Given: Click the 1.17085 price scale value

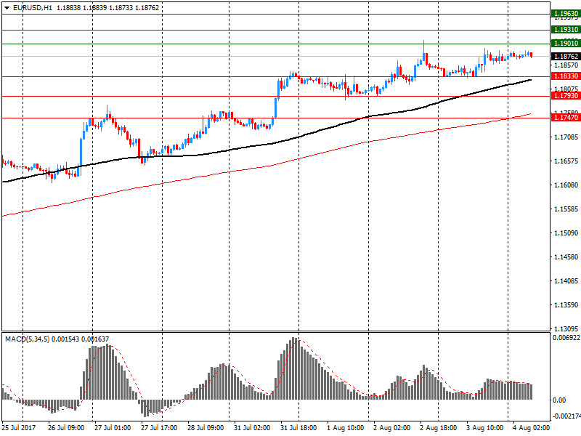Looking at the screenshot, I should coord(566,137).
